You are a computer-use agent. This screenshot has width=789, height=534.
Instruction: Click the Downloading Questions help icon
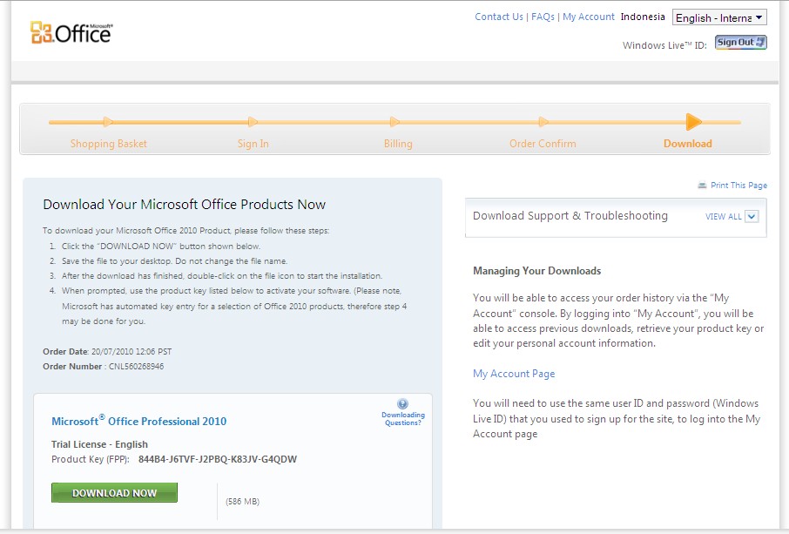[402, 404]
